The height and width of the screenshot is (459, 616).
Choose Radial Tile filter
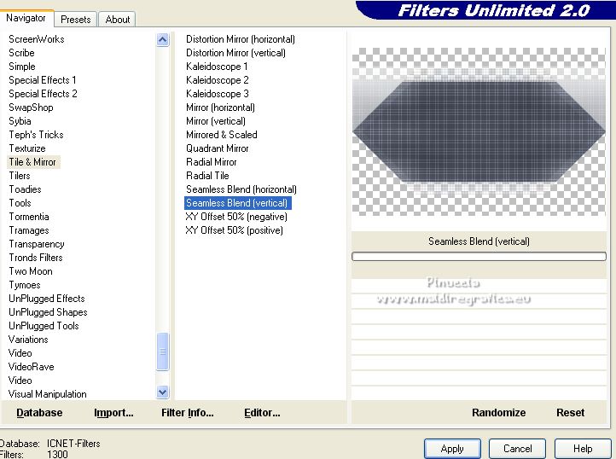click(207, 176)
